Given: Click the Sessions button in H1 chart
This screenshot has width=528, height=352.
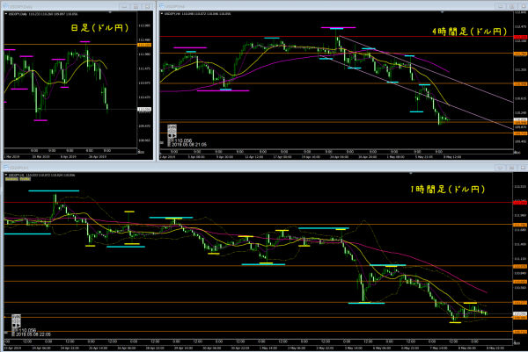Looking at the screenshot, I should click(x=11, y=179).
